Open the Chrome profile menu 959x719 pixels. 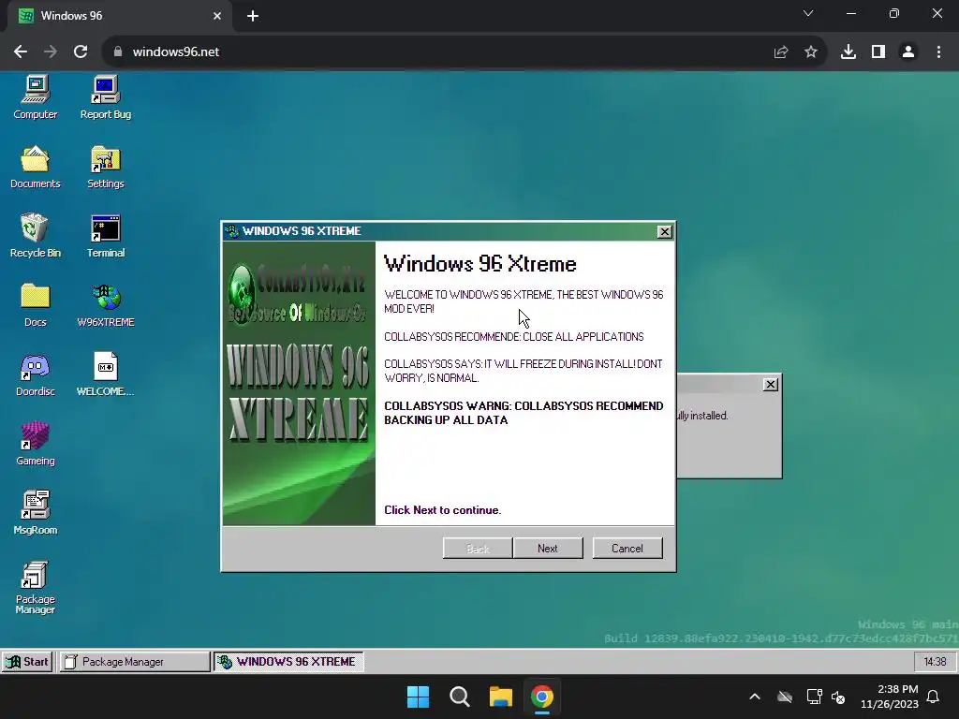pyautogui.click(x=908, y=52)
